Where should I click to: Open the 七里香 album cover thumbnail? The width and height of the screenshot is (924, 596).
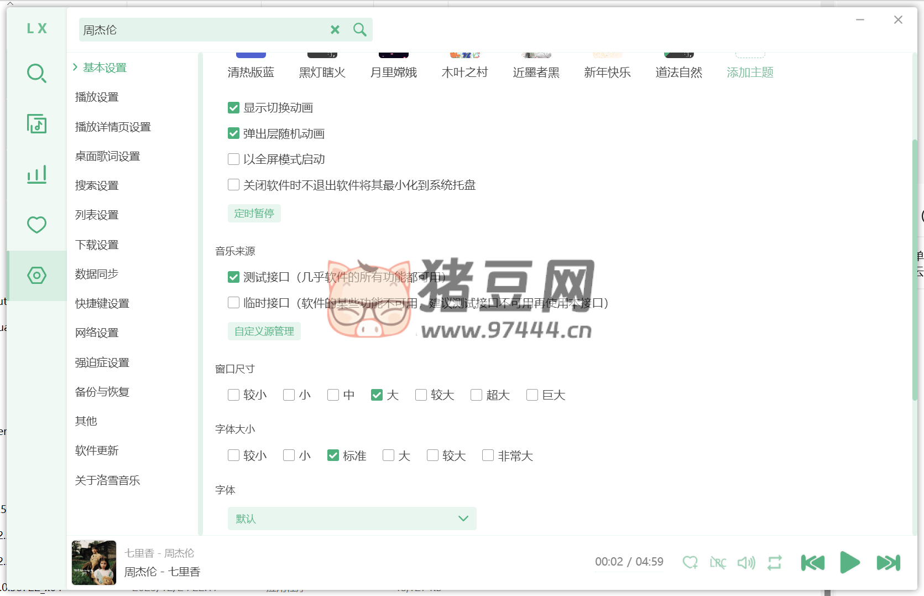[94, 563]
